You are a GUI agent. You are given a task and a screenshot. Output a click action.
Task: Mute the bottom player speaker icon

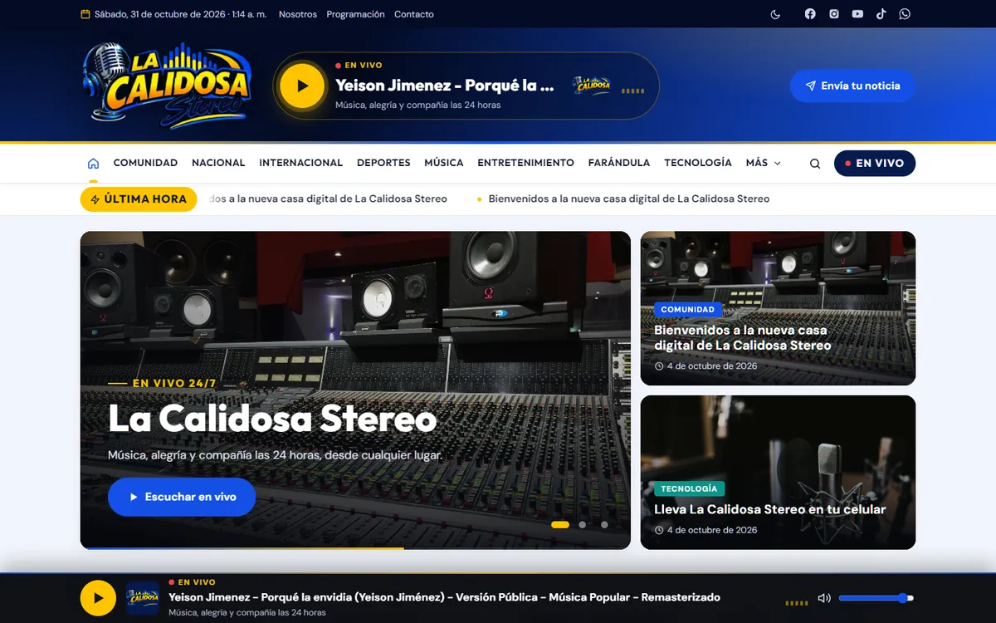point(824,598)
